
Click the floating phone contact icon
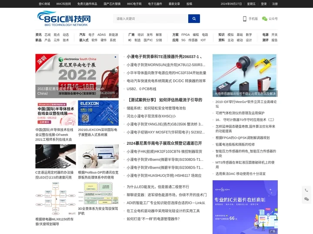click(x=306, y=190)
